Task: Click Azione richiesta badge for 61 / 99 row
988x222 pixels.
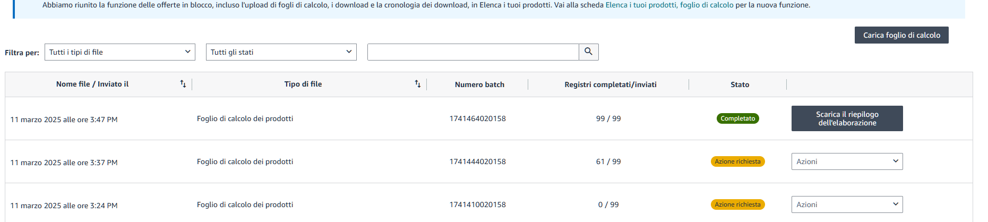Action: point(737,161)
